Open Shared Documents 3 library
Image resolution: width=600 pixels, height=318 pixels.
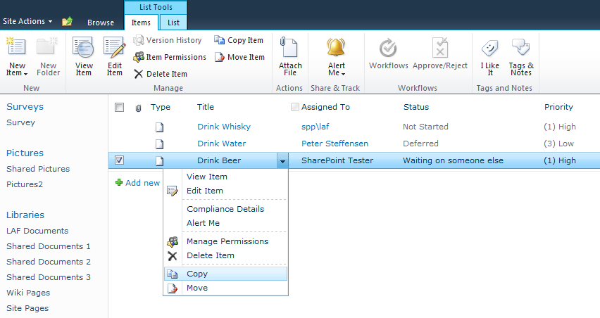click(48, 277)
